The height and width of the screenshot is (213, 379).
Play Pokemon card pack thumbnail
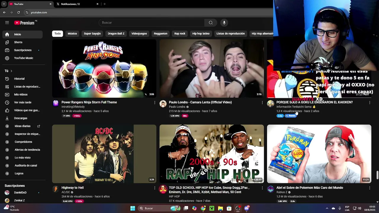[x=319, y=154]
